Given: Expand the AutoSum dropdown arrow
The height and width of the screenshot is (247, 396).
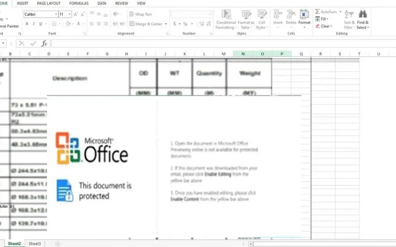Looking at the screenshot, I should click(x=340, y=12).
